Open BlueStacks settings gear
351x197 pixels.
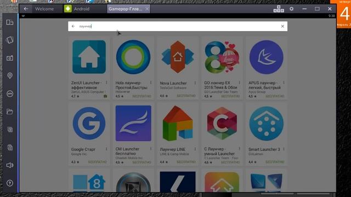coord(291,9)
